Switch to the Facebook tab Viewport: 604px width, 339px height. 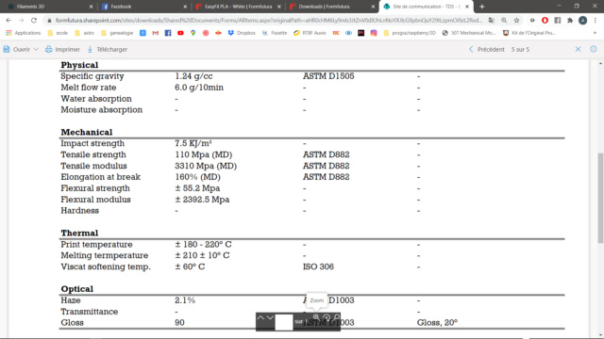point(143,7)
